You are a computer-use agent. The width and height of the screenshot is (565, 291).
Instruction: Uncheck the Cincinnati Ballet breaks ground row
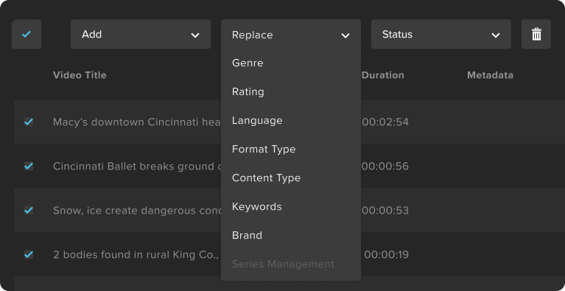[x=29, y=166]
